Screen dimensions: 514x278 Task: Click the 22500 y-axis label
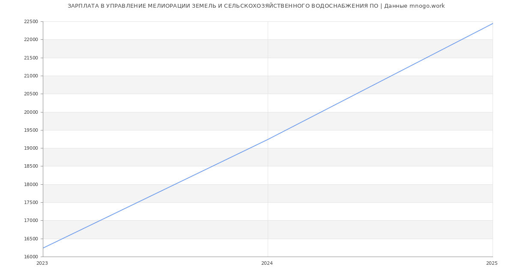[x=31, y=22]
